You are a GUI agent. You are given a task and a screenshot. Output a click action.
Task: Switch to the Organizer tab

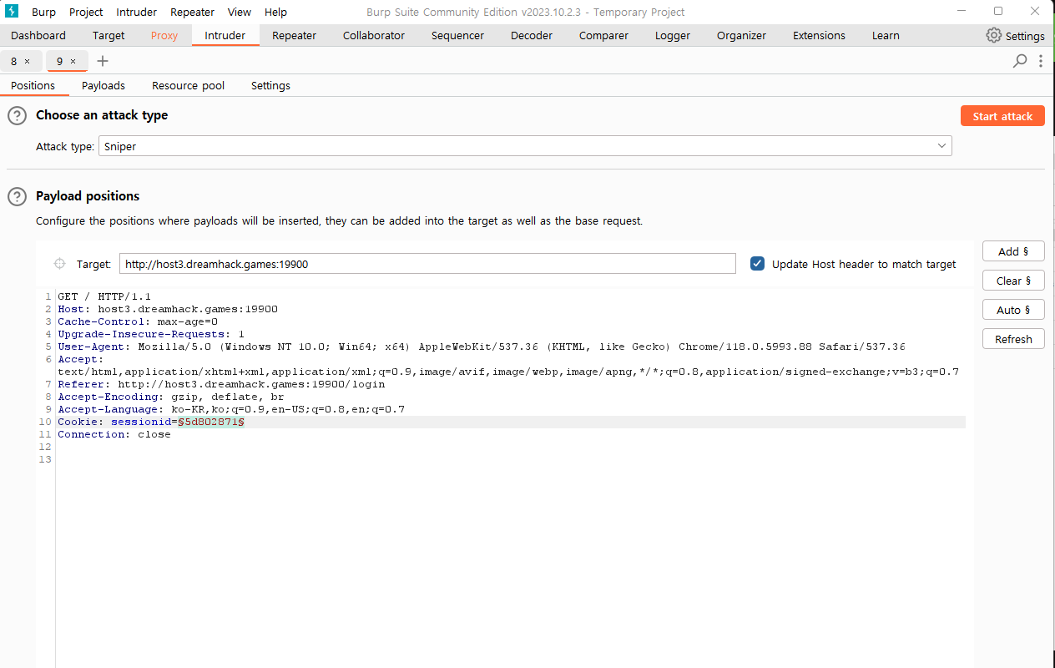pyautogui.click(x=741, y=35)
